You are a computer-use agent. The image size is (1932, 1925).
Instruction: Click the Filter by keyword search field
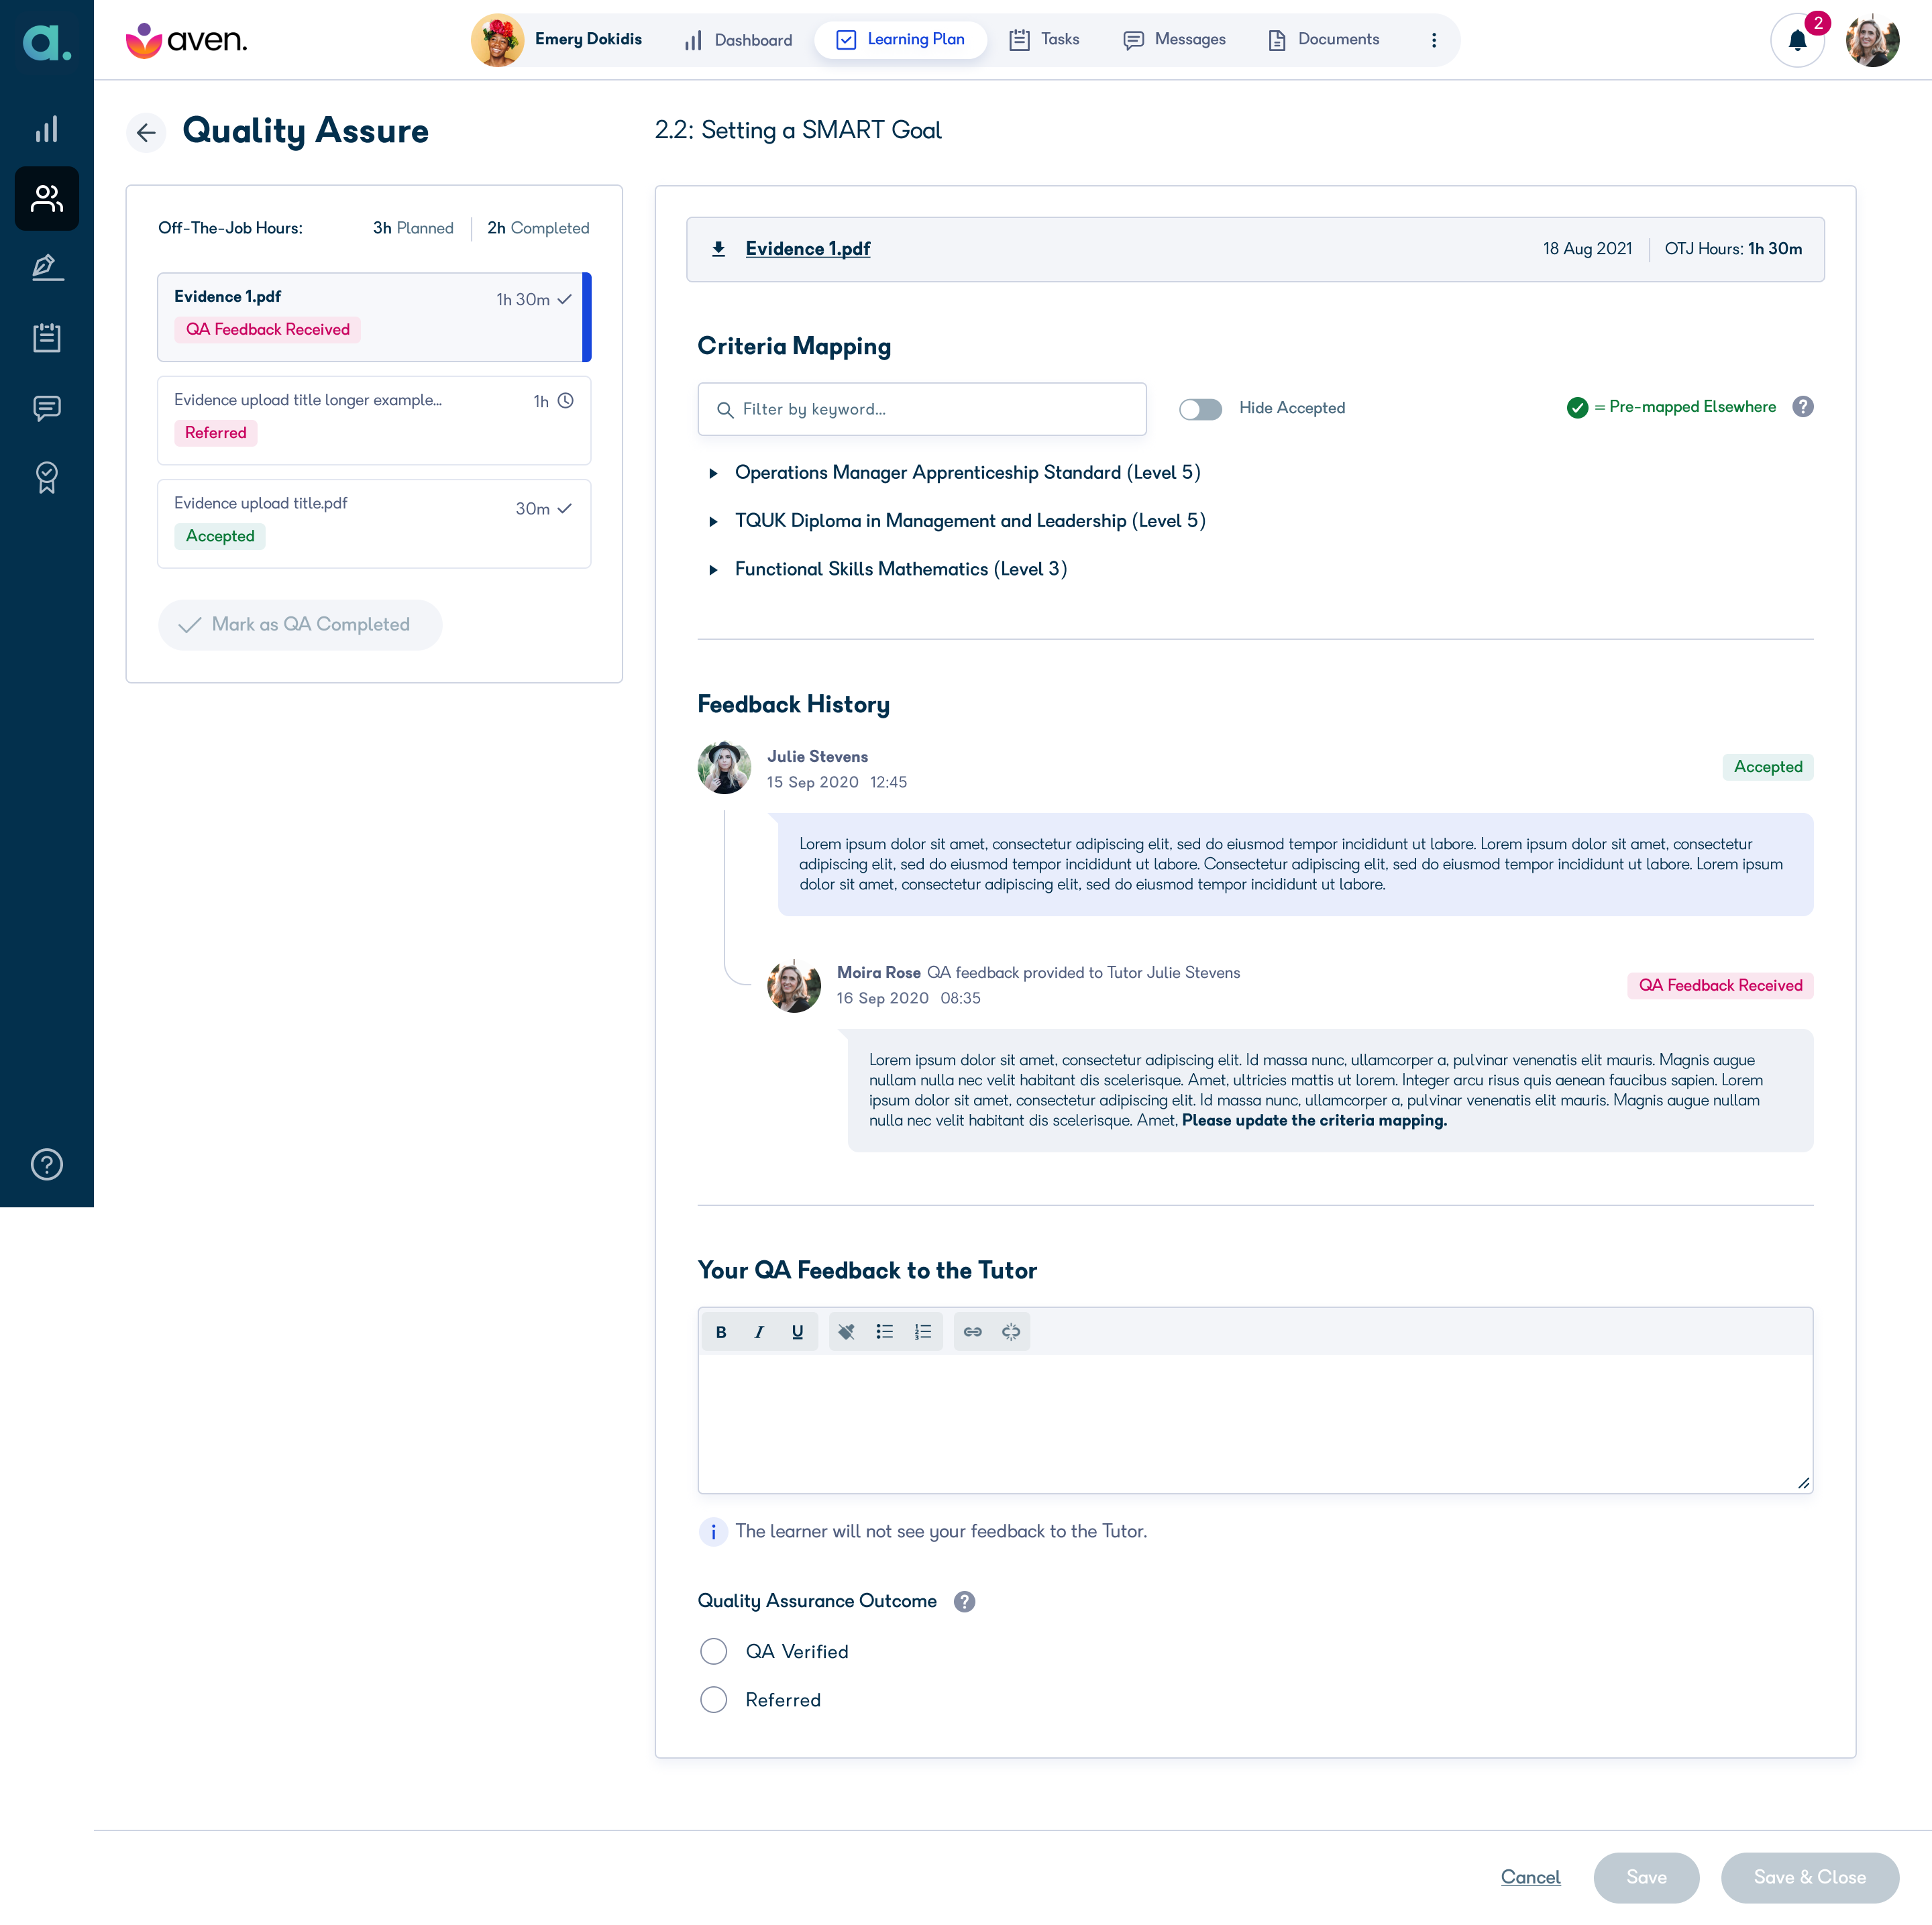click(921, 409)
